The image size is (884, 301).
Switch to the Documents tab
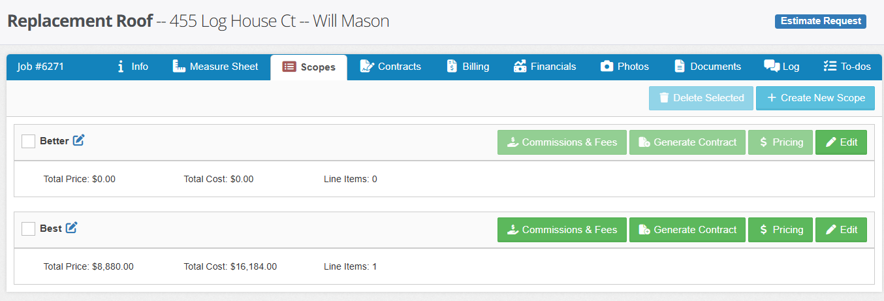(708, 67)
